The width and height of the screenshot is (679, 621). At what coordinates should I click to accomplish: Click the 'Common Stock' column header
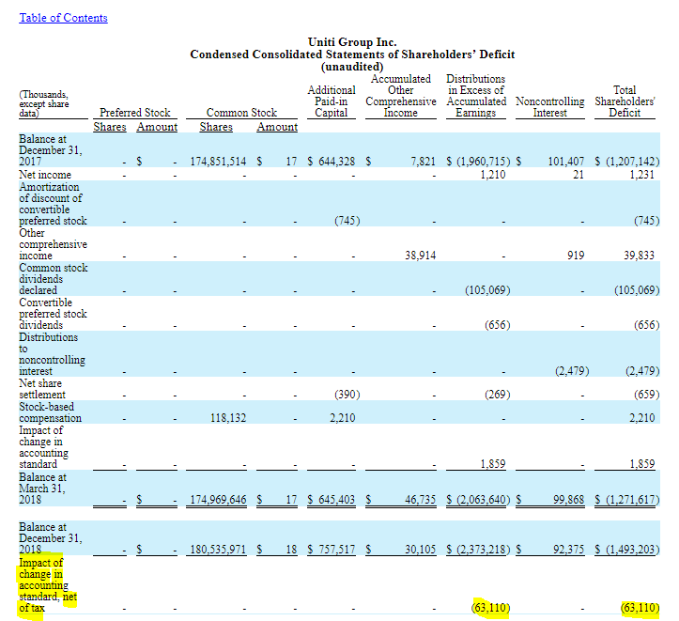tap(241, 113)
